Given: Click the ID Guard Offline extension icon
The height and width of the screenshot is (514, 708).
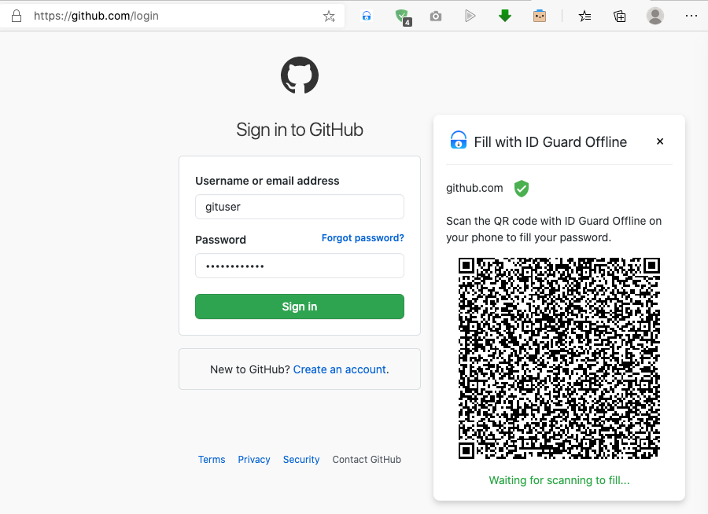Looking at the screenshot, I should 367,17.
